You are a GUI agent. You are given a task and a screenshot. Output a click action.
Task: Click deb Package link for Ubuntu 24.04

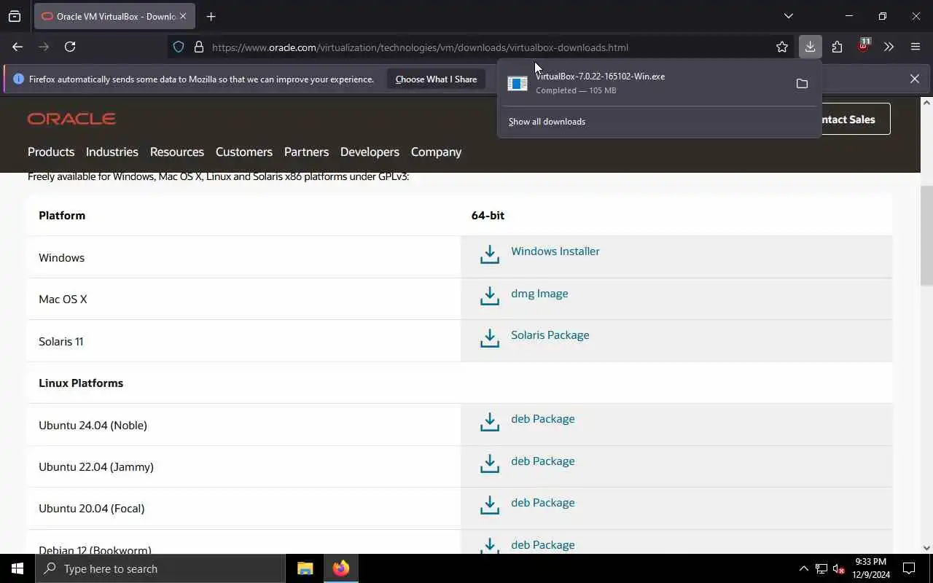(x=543, y=419)
